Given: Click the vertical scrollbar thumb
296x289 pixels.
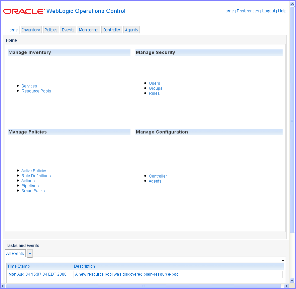Looking at the screenshot, I should 292,120.
